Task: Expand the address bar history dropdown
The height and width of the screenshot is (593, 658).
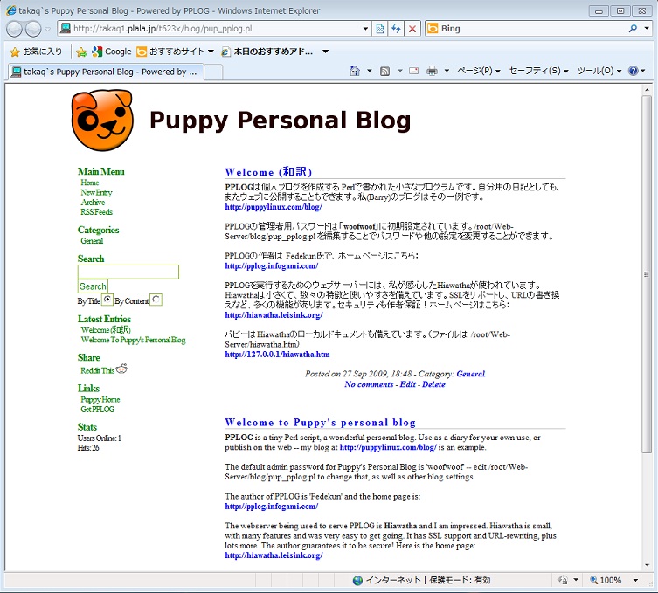Action: point(365,29)
